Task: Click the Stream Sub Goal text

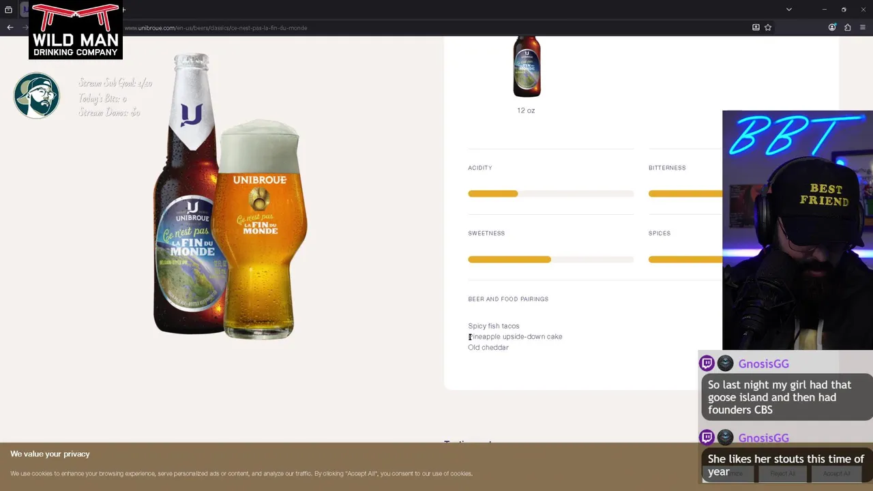Action: [115, 83]
